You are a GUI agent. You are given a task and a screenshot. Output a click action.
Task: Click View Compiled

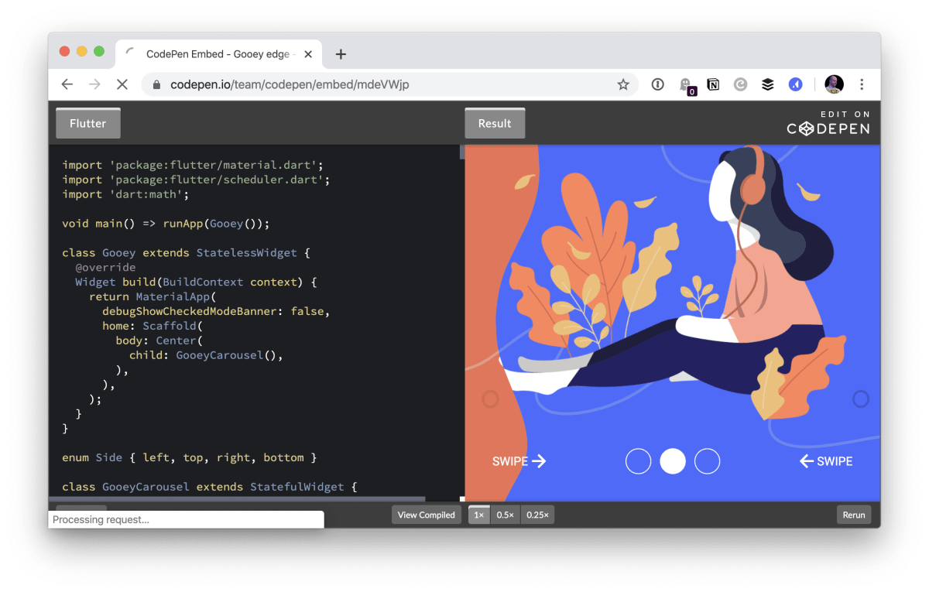(x=426, y=514)
